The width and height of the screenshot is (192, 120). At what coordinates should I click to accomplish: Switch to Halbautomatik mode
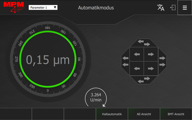point(112,114)
